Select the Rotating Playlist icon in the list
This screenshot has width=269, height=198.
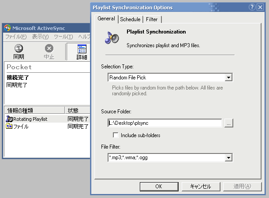coord(9,119)
